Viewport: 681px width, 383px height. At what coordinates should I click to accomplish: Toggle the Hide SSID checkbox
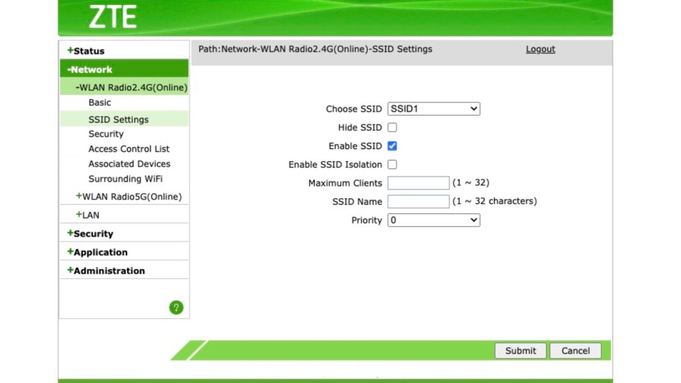point(392,128)
